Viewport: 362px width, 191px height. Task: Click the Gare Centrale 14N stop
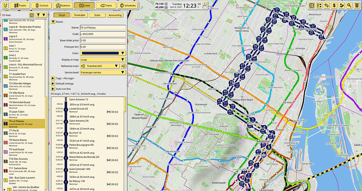tap(88, 170)
